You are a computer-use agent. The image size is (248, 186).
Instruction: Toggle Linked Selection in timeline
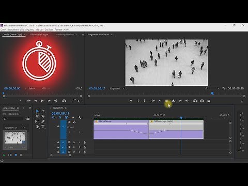(66, 117)
